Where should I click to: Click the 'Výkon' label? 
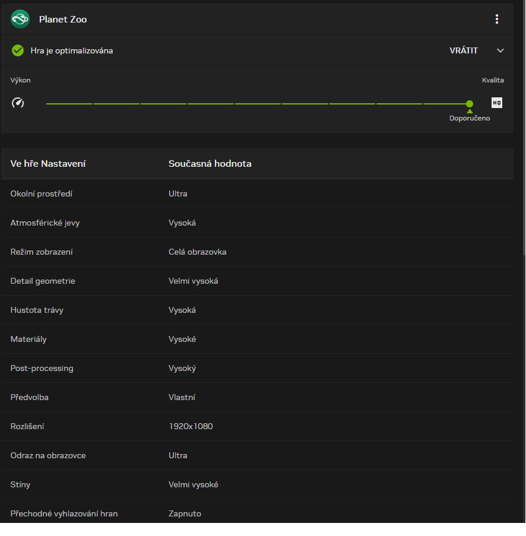tap(21, 80)
